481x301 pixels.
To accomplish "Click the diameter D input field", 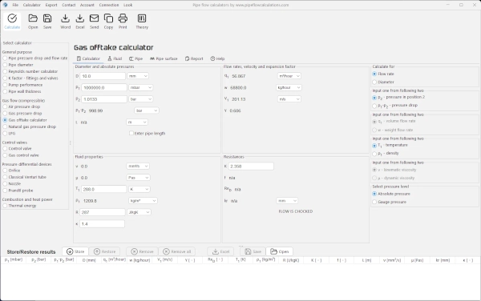I will click(x=103, y=76).
